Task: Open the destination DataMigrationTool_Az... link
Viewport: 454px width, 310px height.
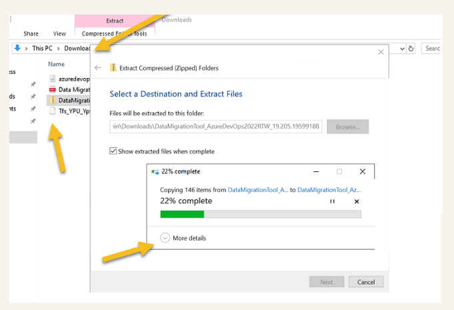Action: pos(329,190)
